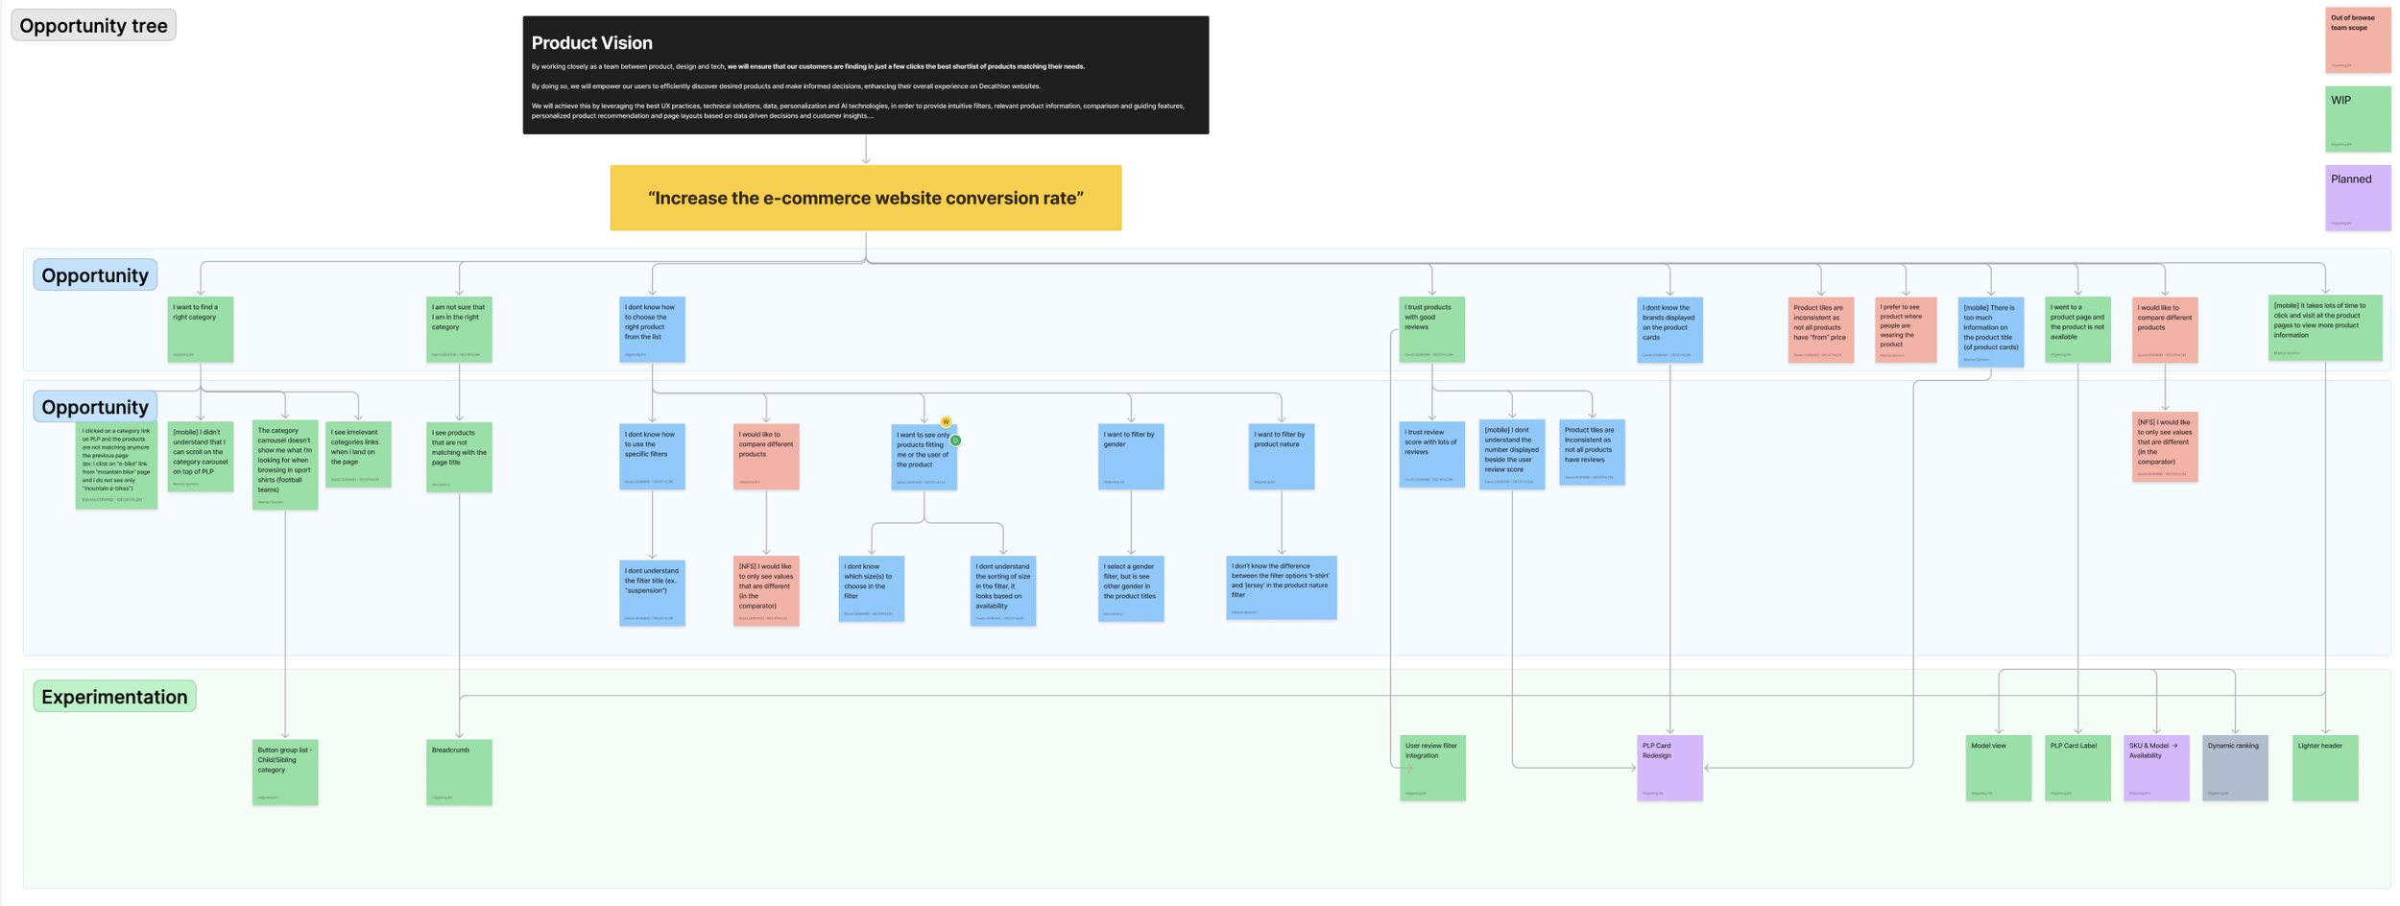Click "I want to filter by product nature" sticky
Viewport: 2400px width, 906px height.
1281,456
